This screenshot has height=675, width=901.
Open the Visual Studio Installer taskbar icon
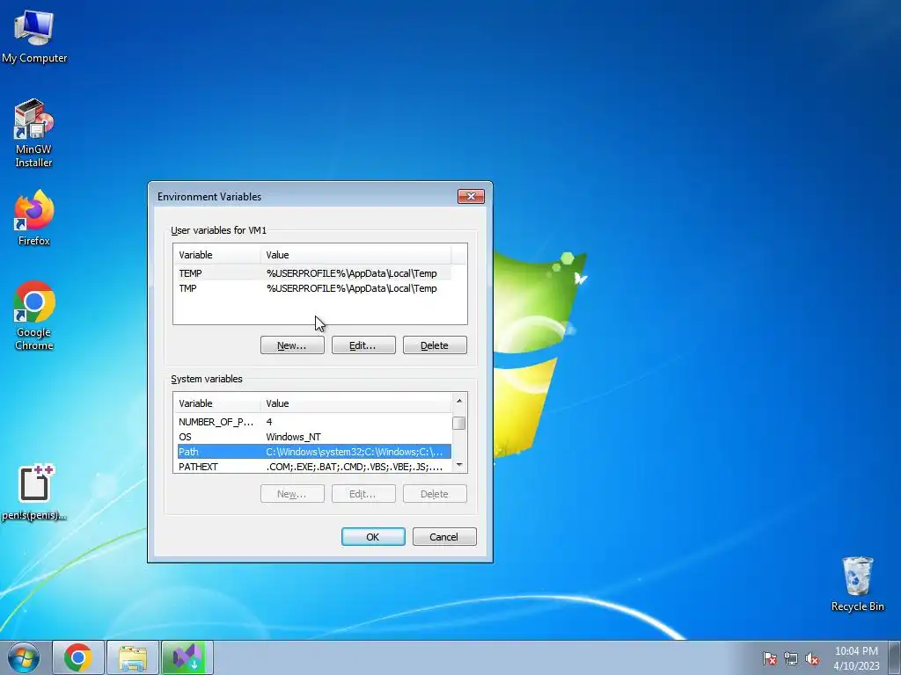click(x=187, y=657)
